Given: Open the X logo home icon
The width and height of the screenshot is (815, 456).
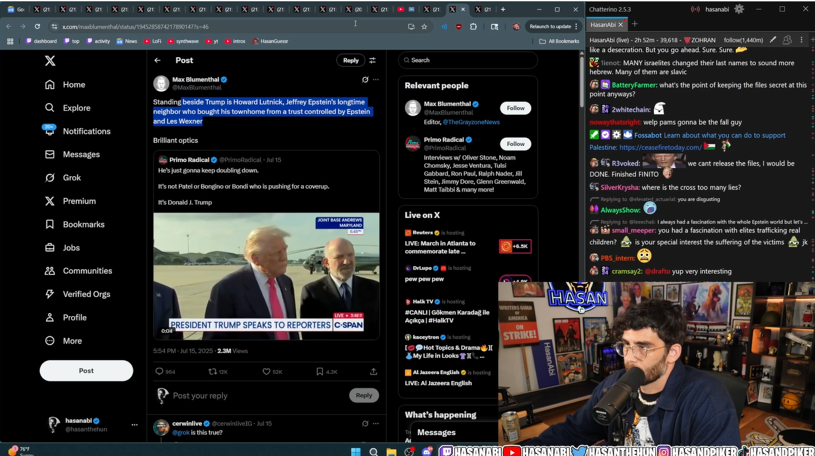Looking at the screenshot, I should click(x=50, y=61).
